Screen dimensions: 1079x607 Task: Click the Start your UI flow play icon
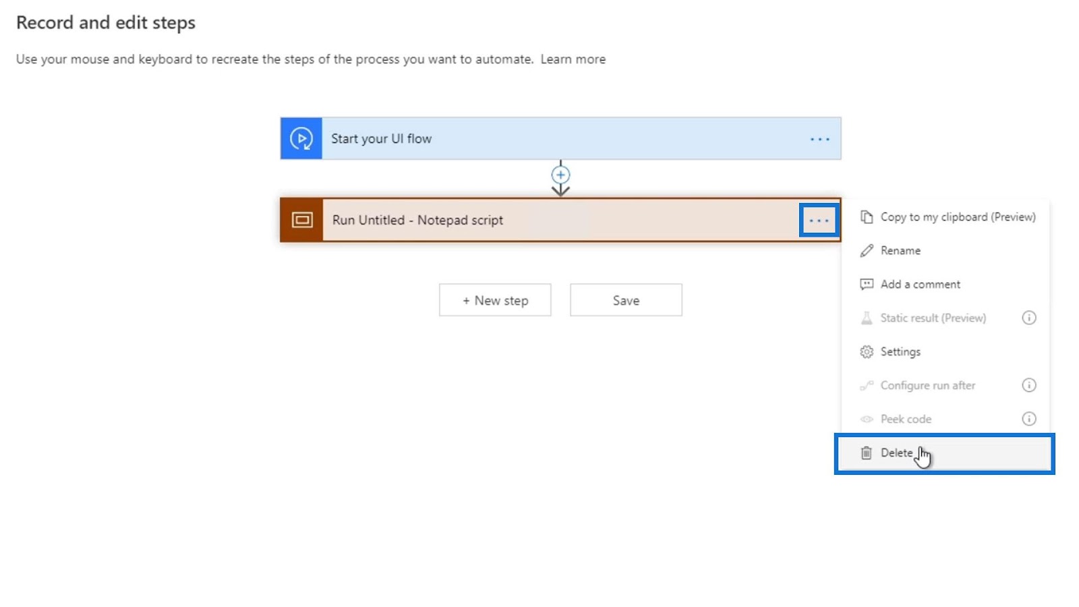pyautogui.click(x=301, y=138)
